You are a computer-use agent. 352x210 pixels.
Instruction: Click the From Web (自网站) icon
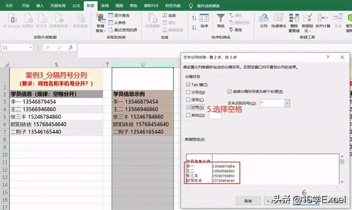pyautogui.click(x=29, y=18)
